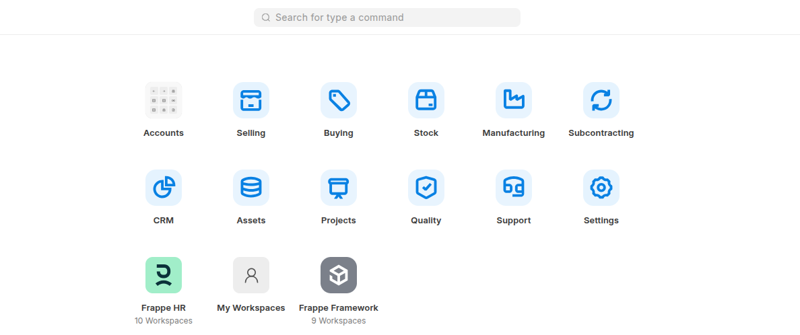Launch the Frappe HR green icon
The image size is (800, 335).
(164, 275)
